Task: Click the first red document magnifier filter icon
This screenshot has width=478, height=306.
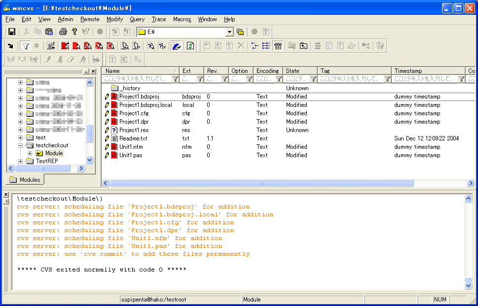Action: (65, 46)
